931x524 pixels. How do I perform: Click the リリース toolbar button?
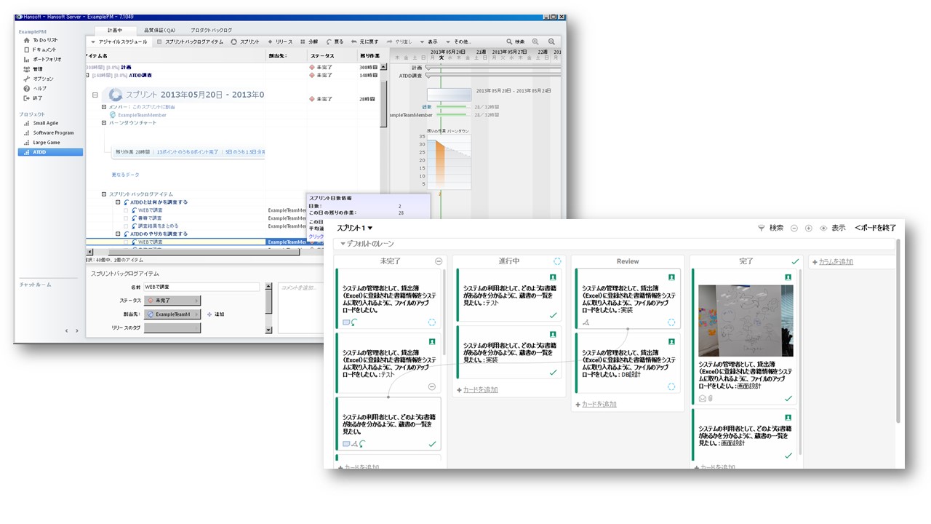[x=280, y=41]
